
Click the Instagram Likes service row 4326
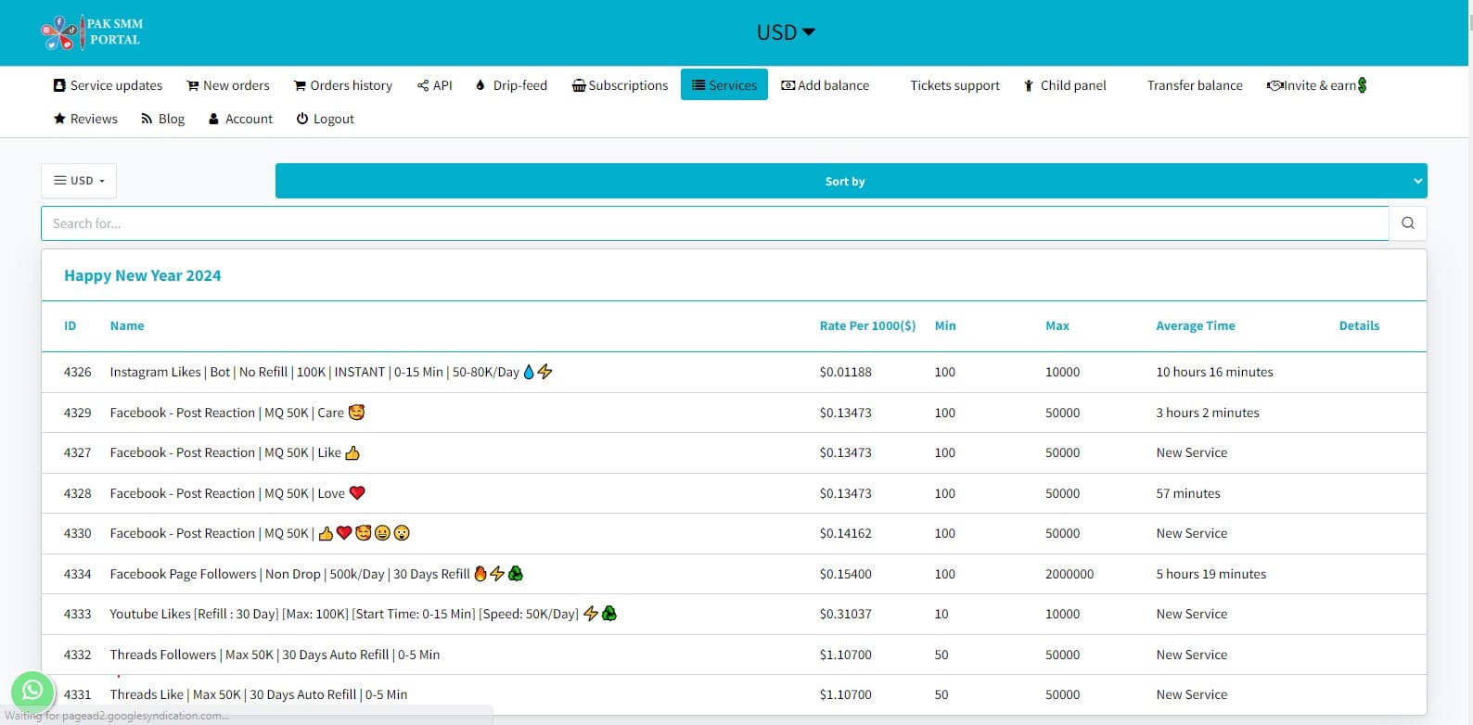click(x=314, y=372)
